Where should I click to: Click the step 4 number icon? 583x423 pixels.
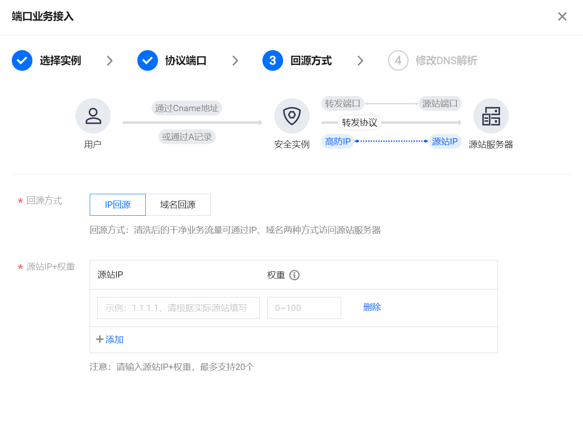pyautogui.click(x=398, y=61)
